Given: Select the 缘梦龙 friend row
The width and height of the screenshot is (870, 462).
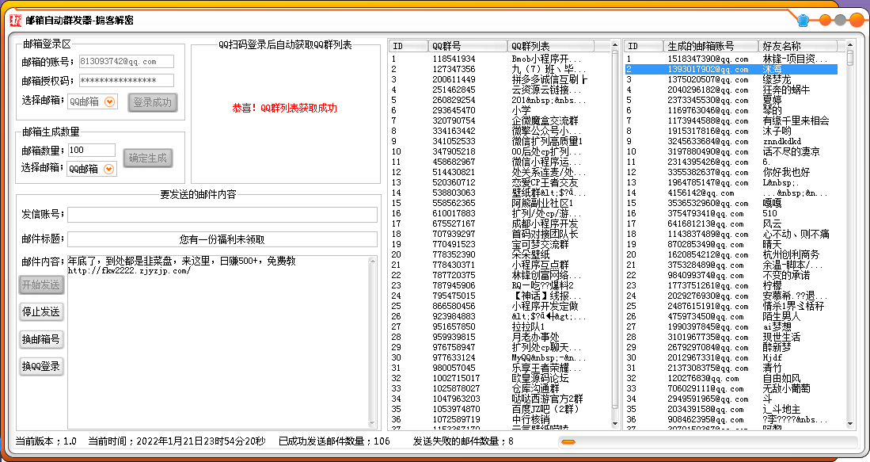Looking at the screenshot, I should [x=731, y=79].
